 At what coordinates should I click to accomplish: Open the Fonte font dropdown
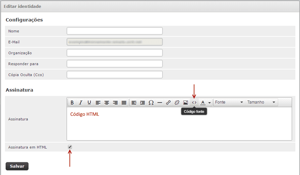coord(229,103)
